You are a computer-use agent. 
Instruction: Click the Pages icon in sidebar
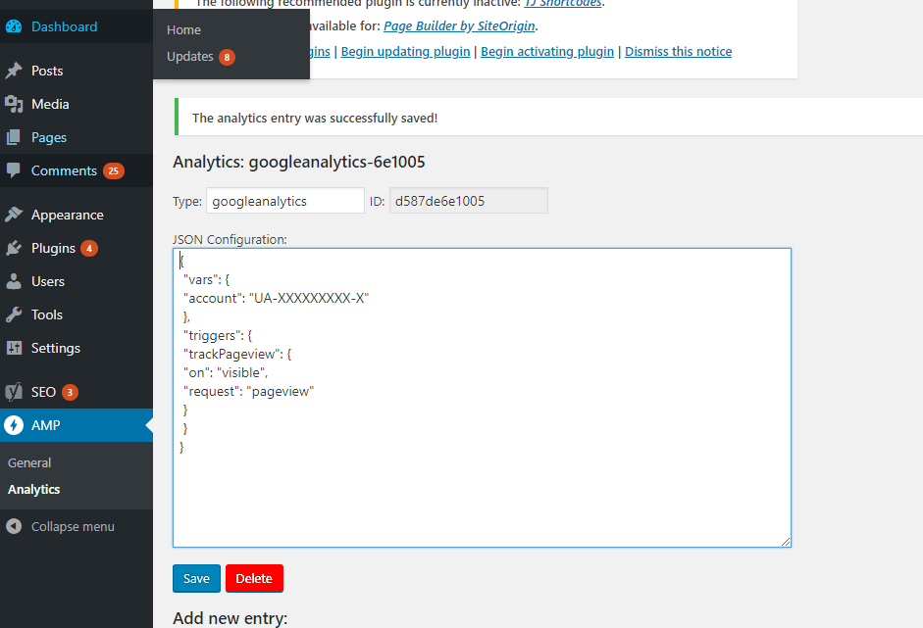point(14,137)
